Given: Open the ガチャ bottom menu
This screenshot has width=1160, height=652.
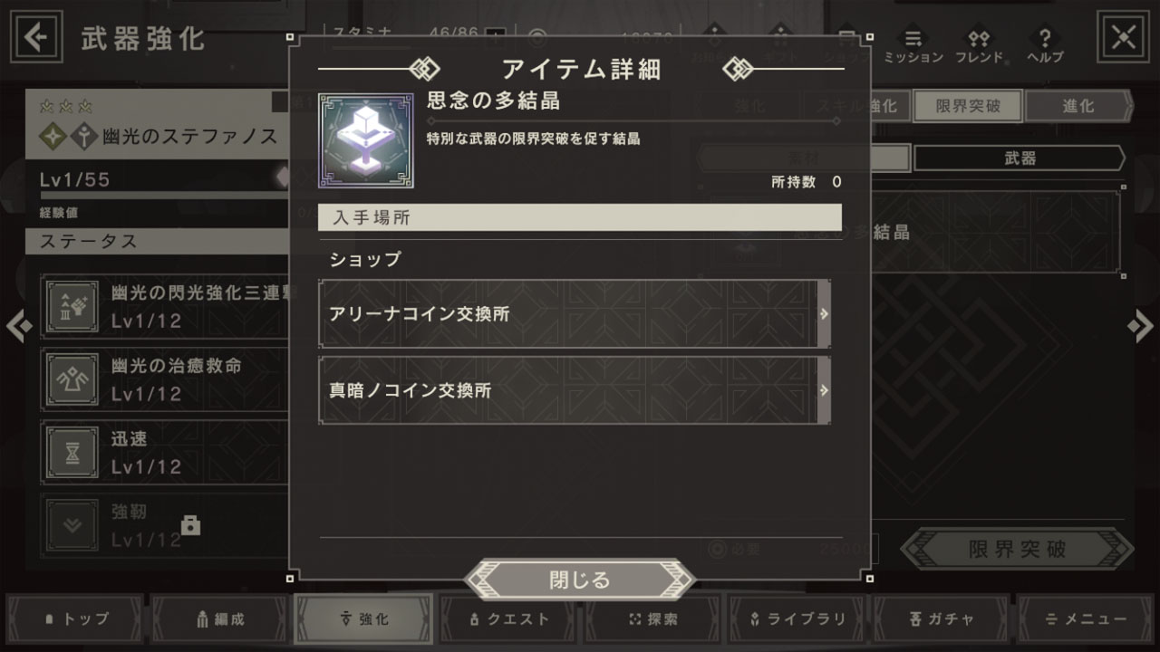Looking at the screenshot, I should click(942, 619).
